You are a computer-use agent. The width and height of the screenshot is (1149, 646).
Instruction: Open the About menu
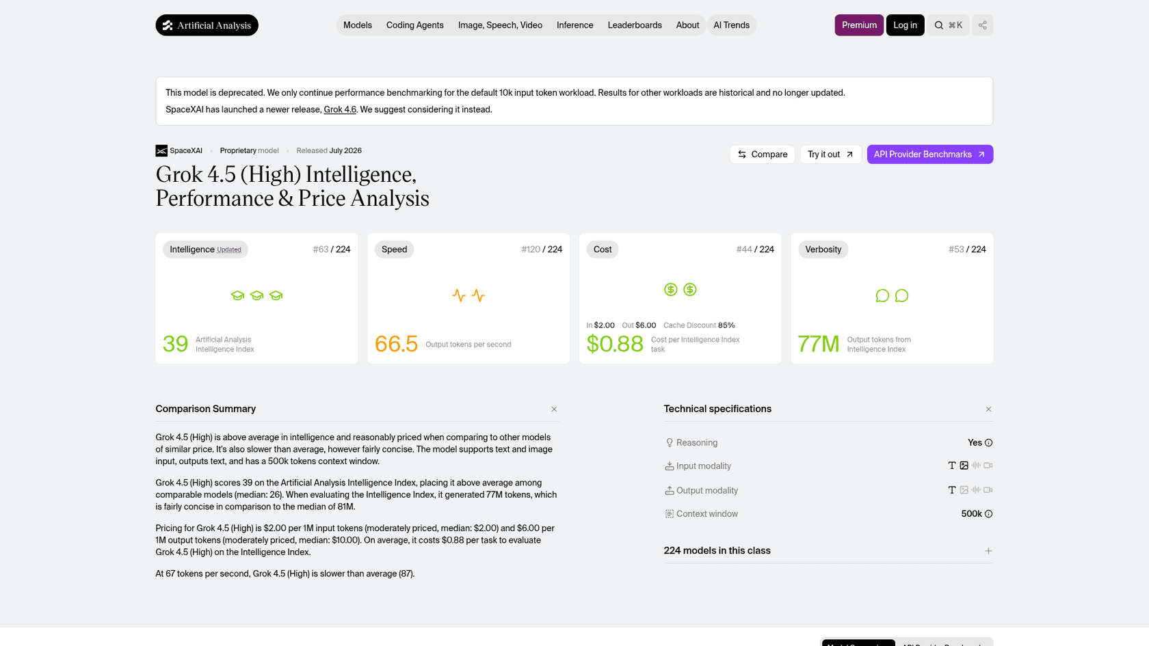pos(687,25)
